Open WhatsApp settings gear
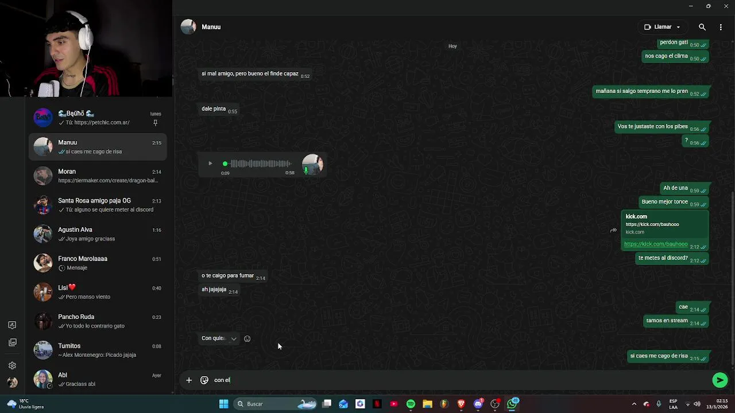Image resolution: width=735 pixels, height=413 pixels. [12, 366]
